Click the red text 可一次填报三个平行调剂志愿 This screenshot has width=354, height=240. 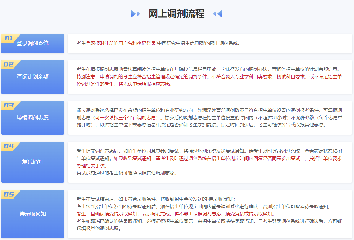[x=126, y=117]
